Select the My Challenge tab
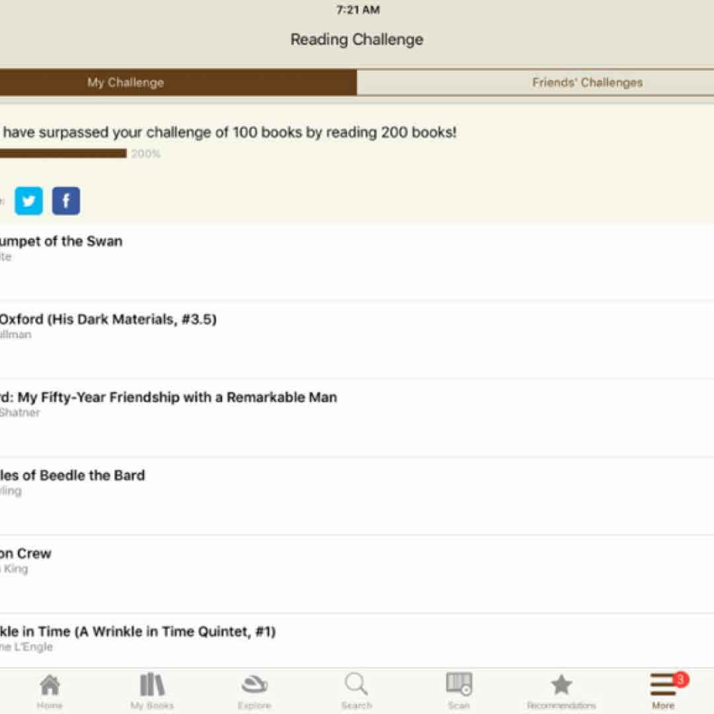This screenshot has height=714, width=714. point(126,83)
